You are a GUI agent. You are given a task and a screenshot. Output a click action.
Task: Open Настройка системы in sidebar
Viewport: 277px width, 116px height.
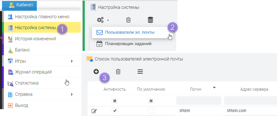coord(35,28)
